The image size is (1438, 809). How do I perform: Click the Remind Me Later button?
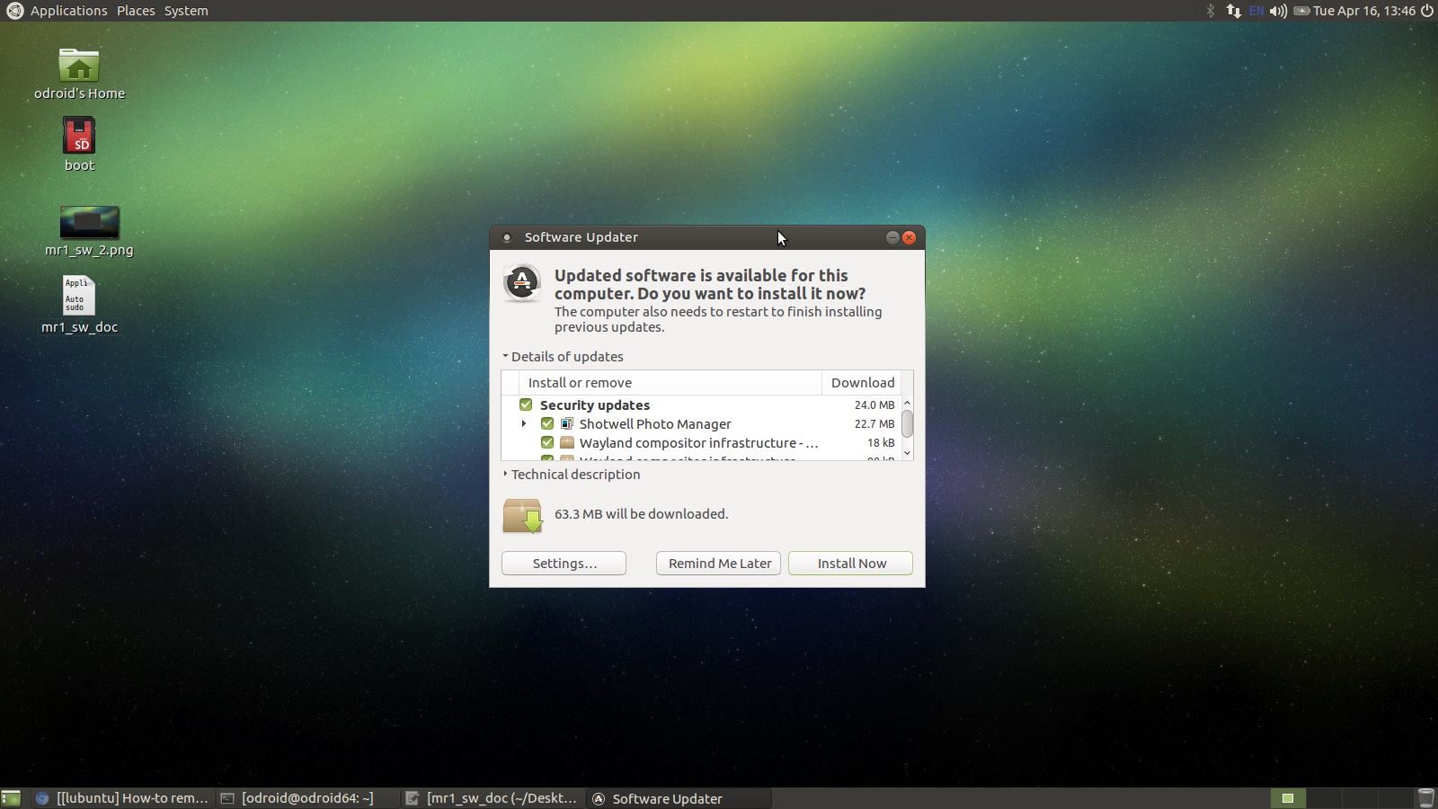[719, 564]
